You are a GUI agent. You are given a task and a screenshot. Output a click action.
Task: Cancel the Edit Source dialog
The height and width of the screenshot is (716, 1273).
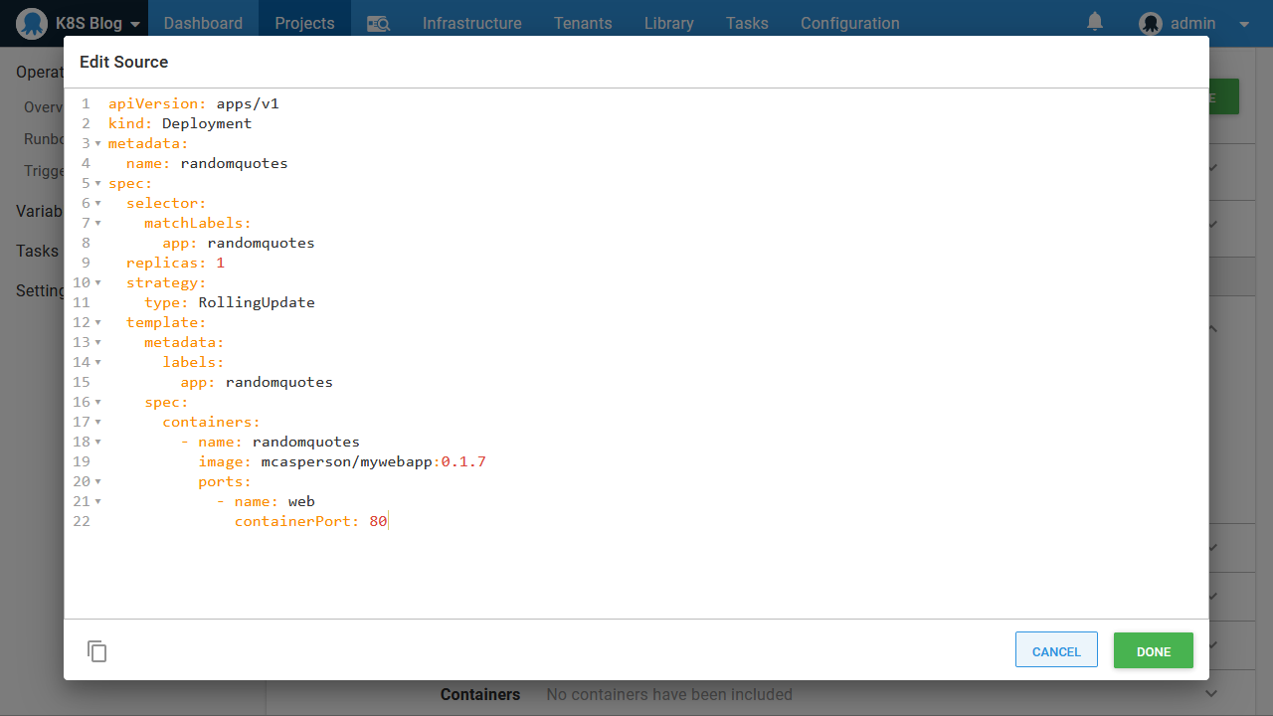point(1055,651)
